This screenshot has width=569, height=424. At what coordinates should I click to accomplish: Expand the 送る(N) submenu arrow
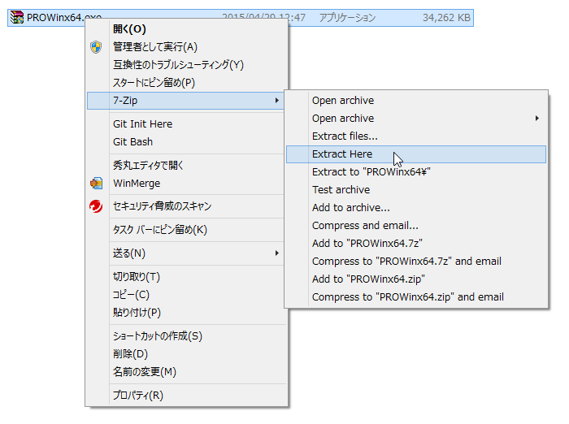pyautogui.click(x=277, y=253)
